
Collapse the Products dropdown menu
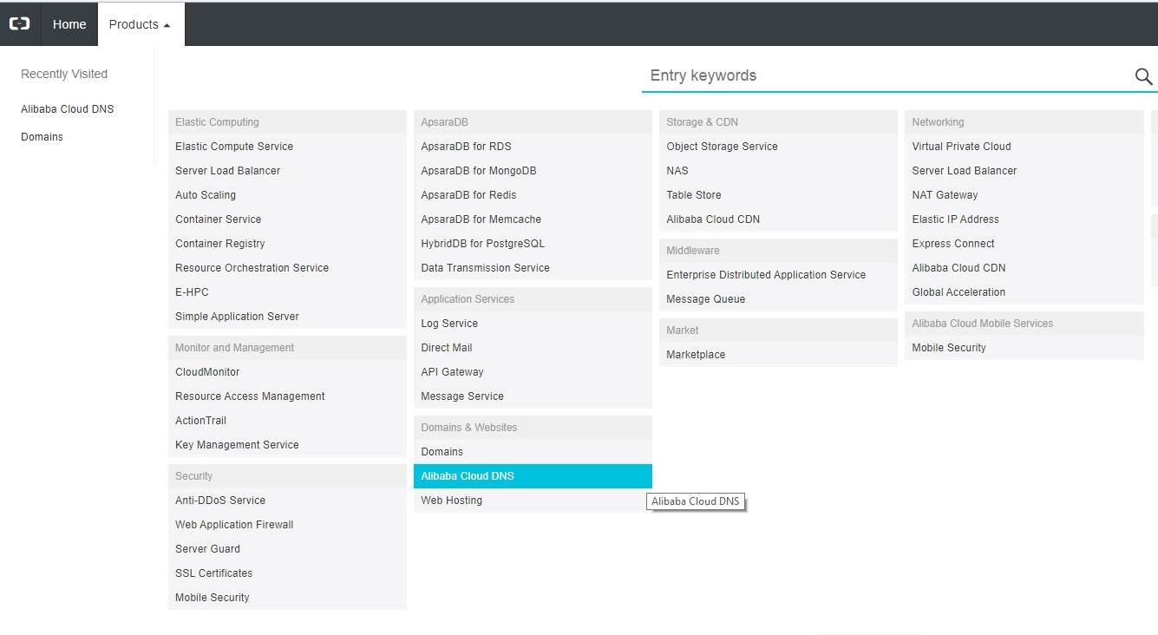[141, 24]
